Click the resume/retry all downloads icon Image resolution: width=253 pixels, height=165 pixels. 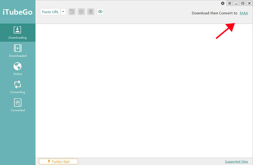pos(72,12)
